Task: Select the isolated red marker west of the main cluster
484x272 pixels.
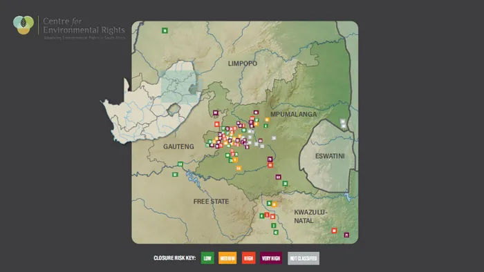Action: click(217, 124)
